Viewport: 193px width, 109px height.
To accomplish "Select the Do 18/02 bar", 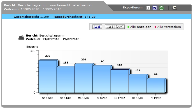I will pos(138,84).
